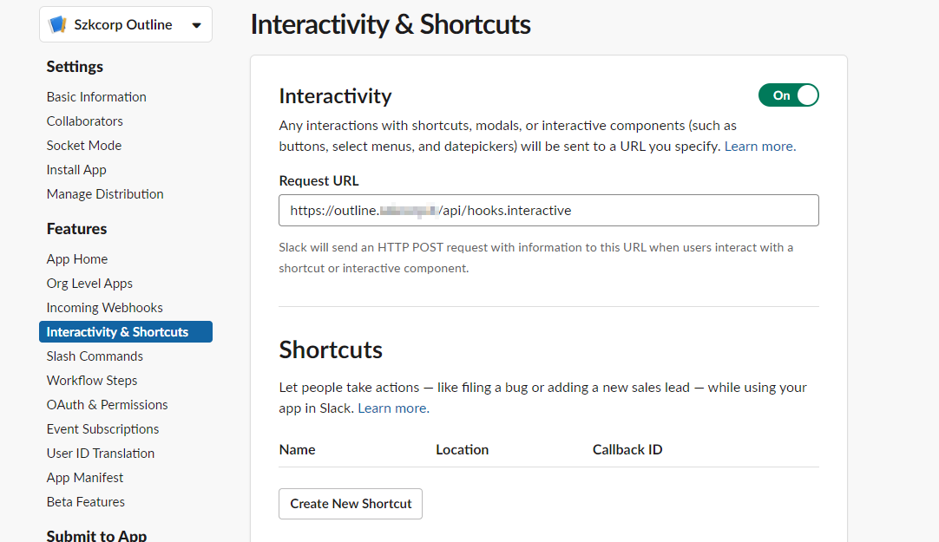This screenshot has height=542, width=939.
Task: Open the Szkcorp Outline app switcher dropdown
Action: tap(126, 24)
